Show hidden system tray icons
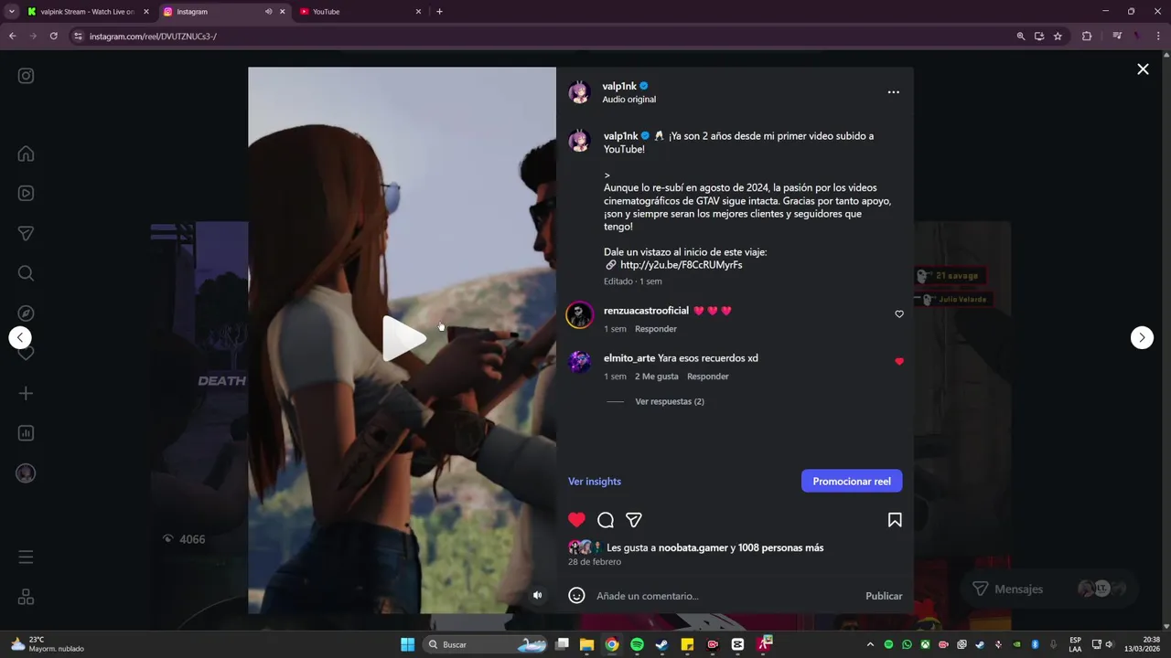 tap(870, 644)
